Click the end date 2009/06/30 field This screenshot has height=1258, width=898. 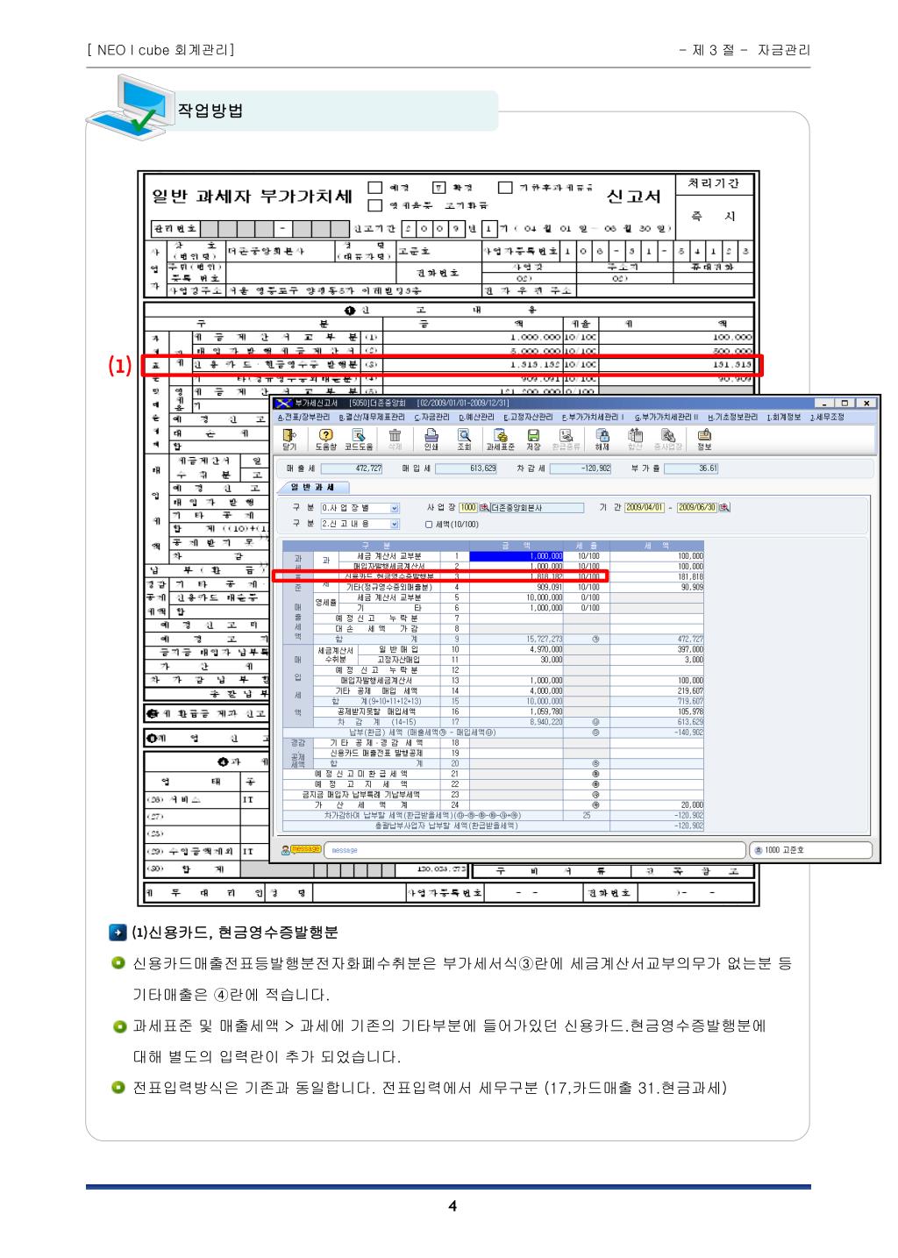click(697, 508)
